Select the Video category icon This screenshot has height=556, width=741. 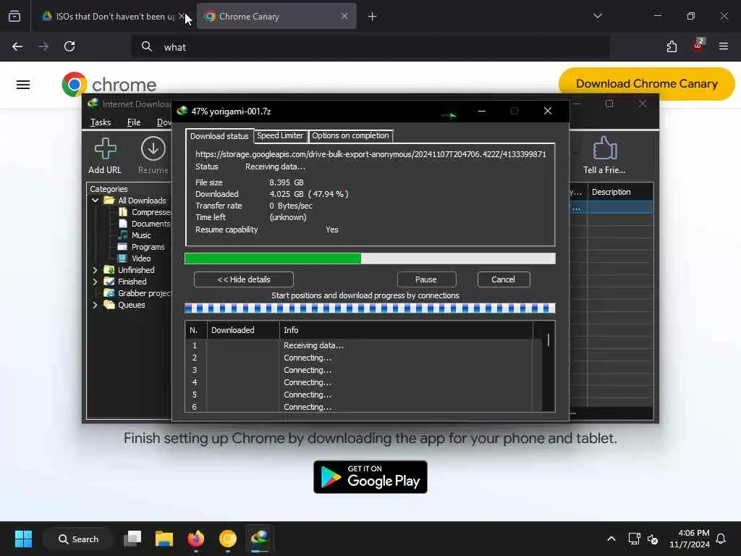click(122, 258)
